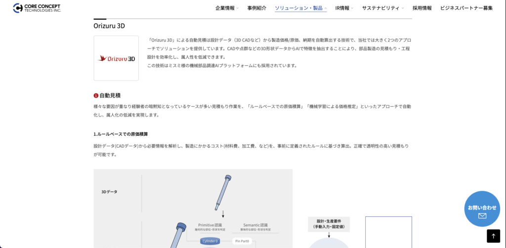Click the Primitive認識 label in the diagram

point(213,225)
